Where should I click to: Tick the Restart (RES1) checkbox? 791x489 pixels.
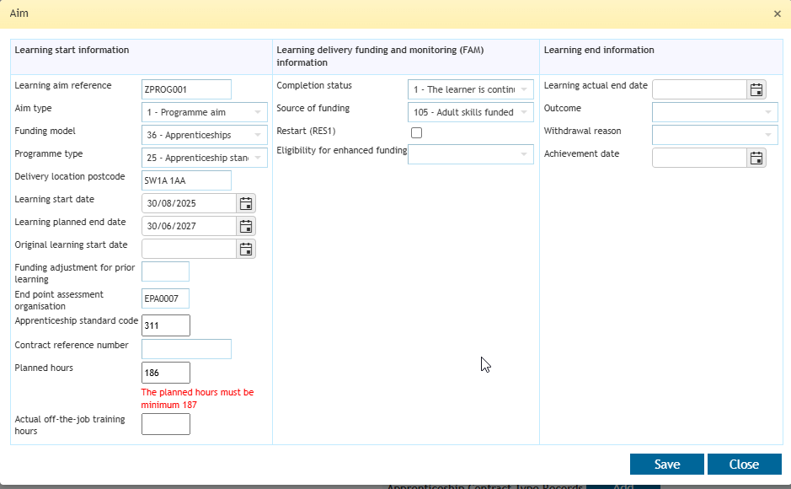click(416, 132)
